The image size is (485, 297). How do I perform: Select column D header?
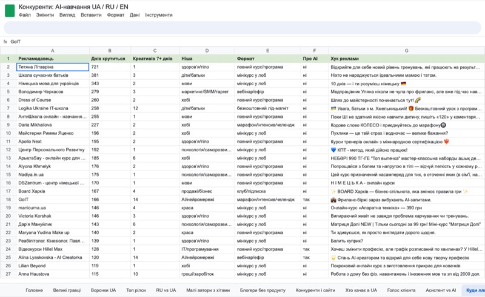[207, 51]
